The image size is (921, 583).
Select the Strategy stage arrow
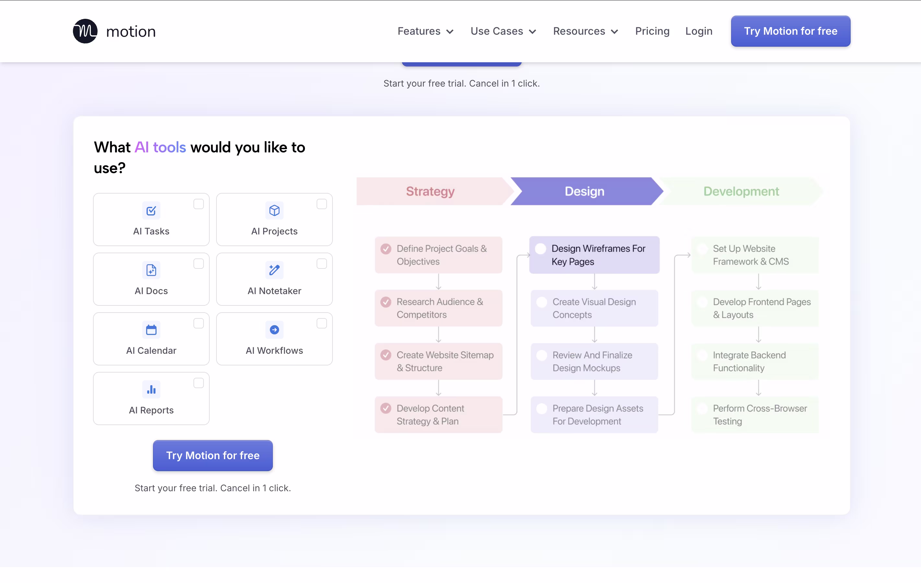430,191
